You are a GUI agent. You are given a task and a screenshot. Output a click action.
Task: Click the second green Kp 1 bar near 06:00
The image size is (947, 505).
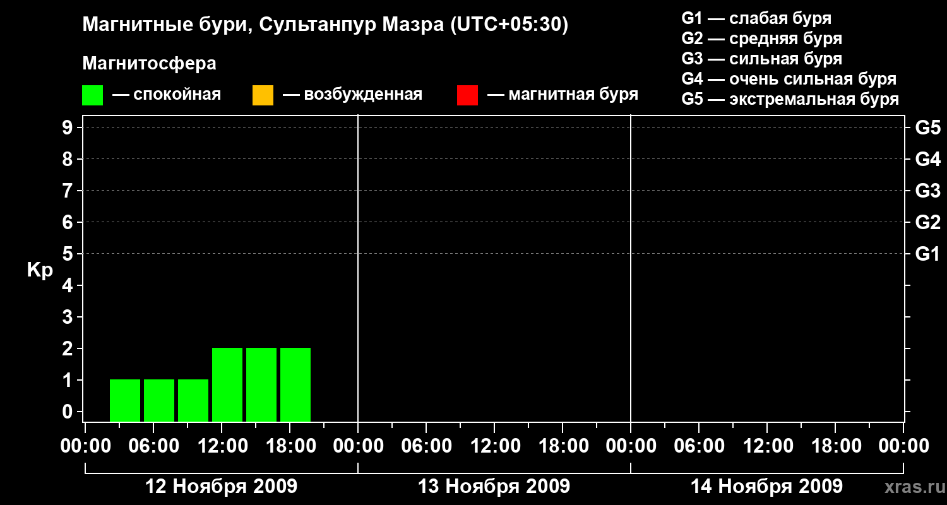pos(159,400)
